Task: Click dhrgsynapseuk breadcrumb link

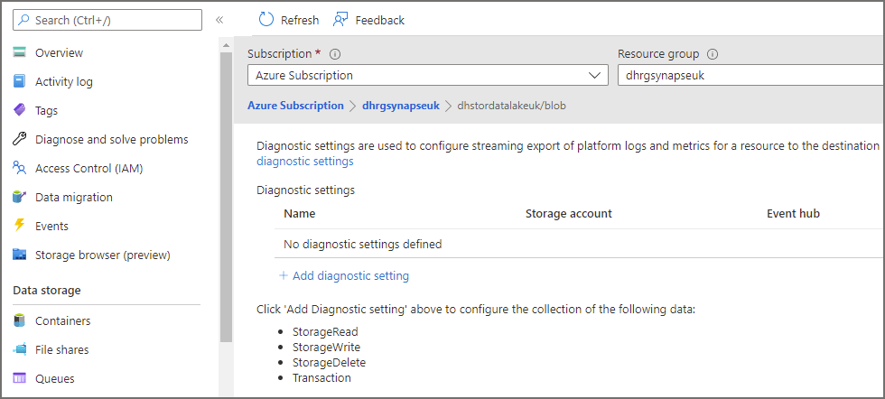Action: 400,106
